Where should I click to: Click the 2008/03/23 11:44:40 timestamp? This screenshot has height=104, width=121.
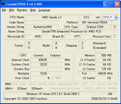[104, 99]
